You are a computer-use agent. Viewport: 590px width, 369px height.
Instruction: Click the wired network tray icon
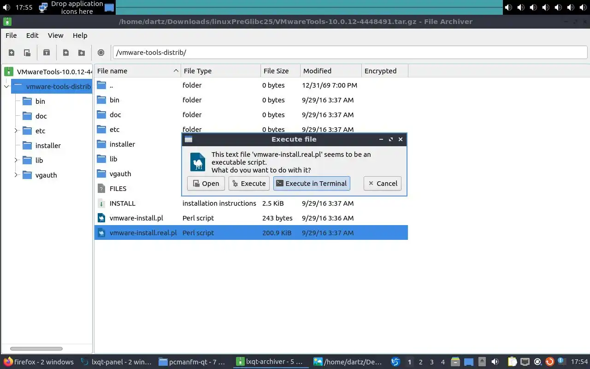coord(525,362)
